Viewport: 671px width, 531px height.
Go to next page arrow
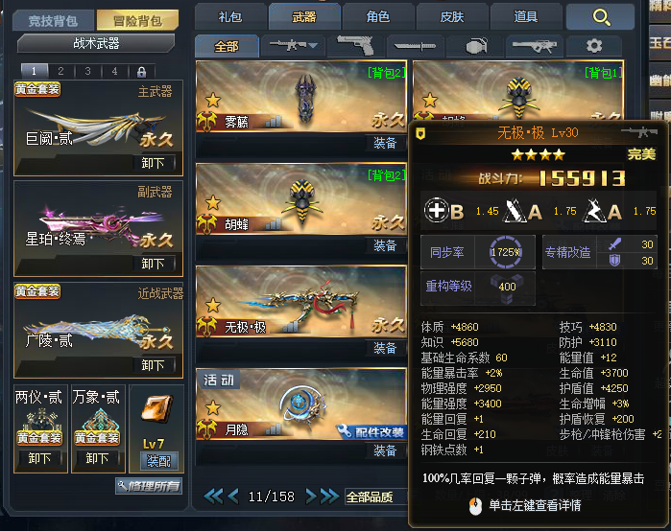click(311, 496)
